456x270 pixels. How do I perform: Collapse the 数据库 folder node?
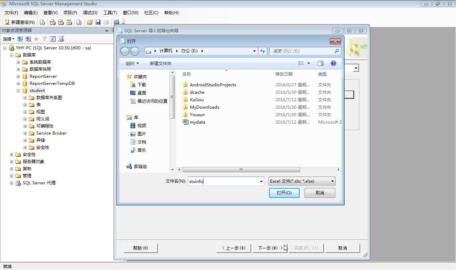tap(11, 55)
